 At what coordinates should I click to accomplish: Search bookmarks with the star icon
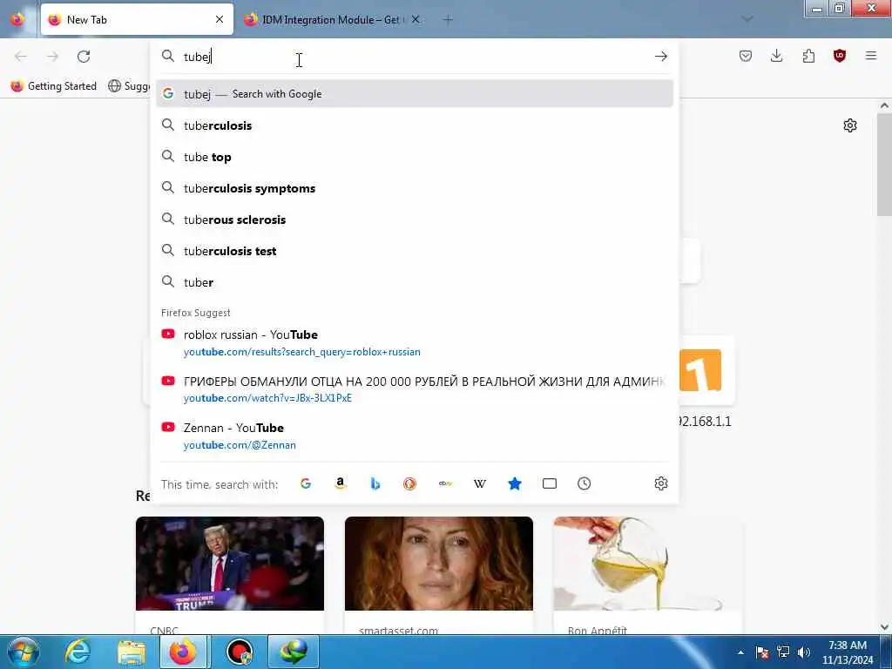point(515,483)
